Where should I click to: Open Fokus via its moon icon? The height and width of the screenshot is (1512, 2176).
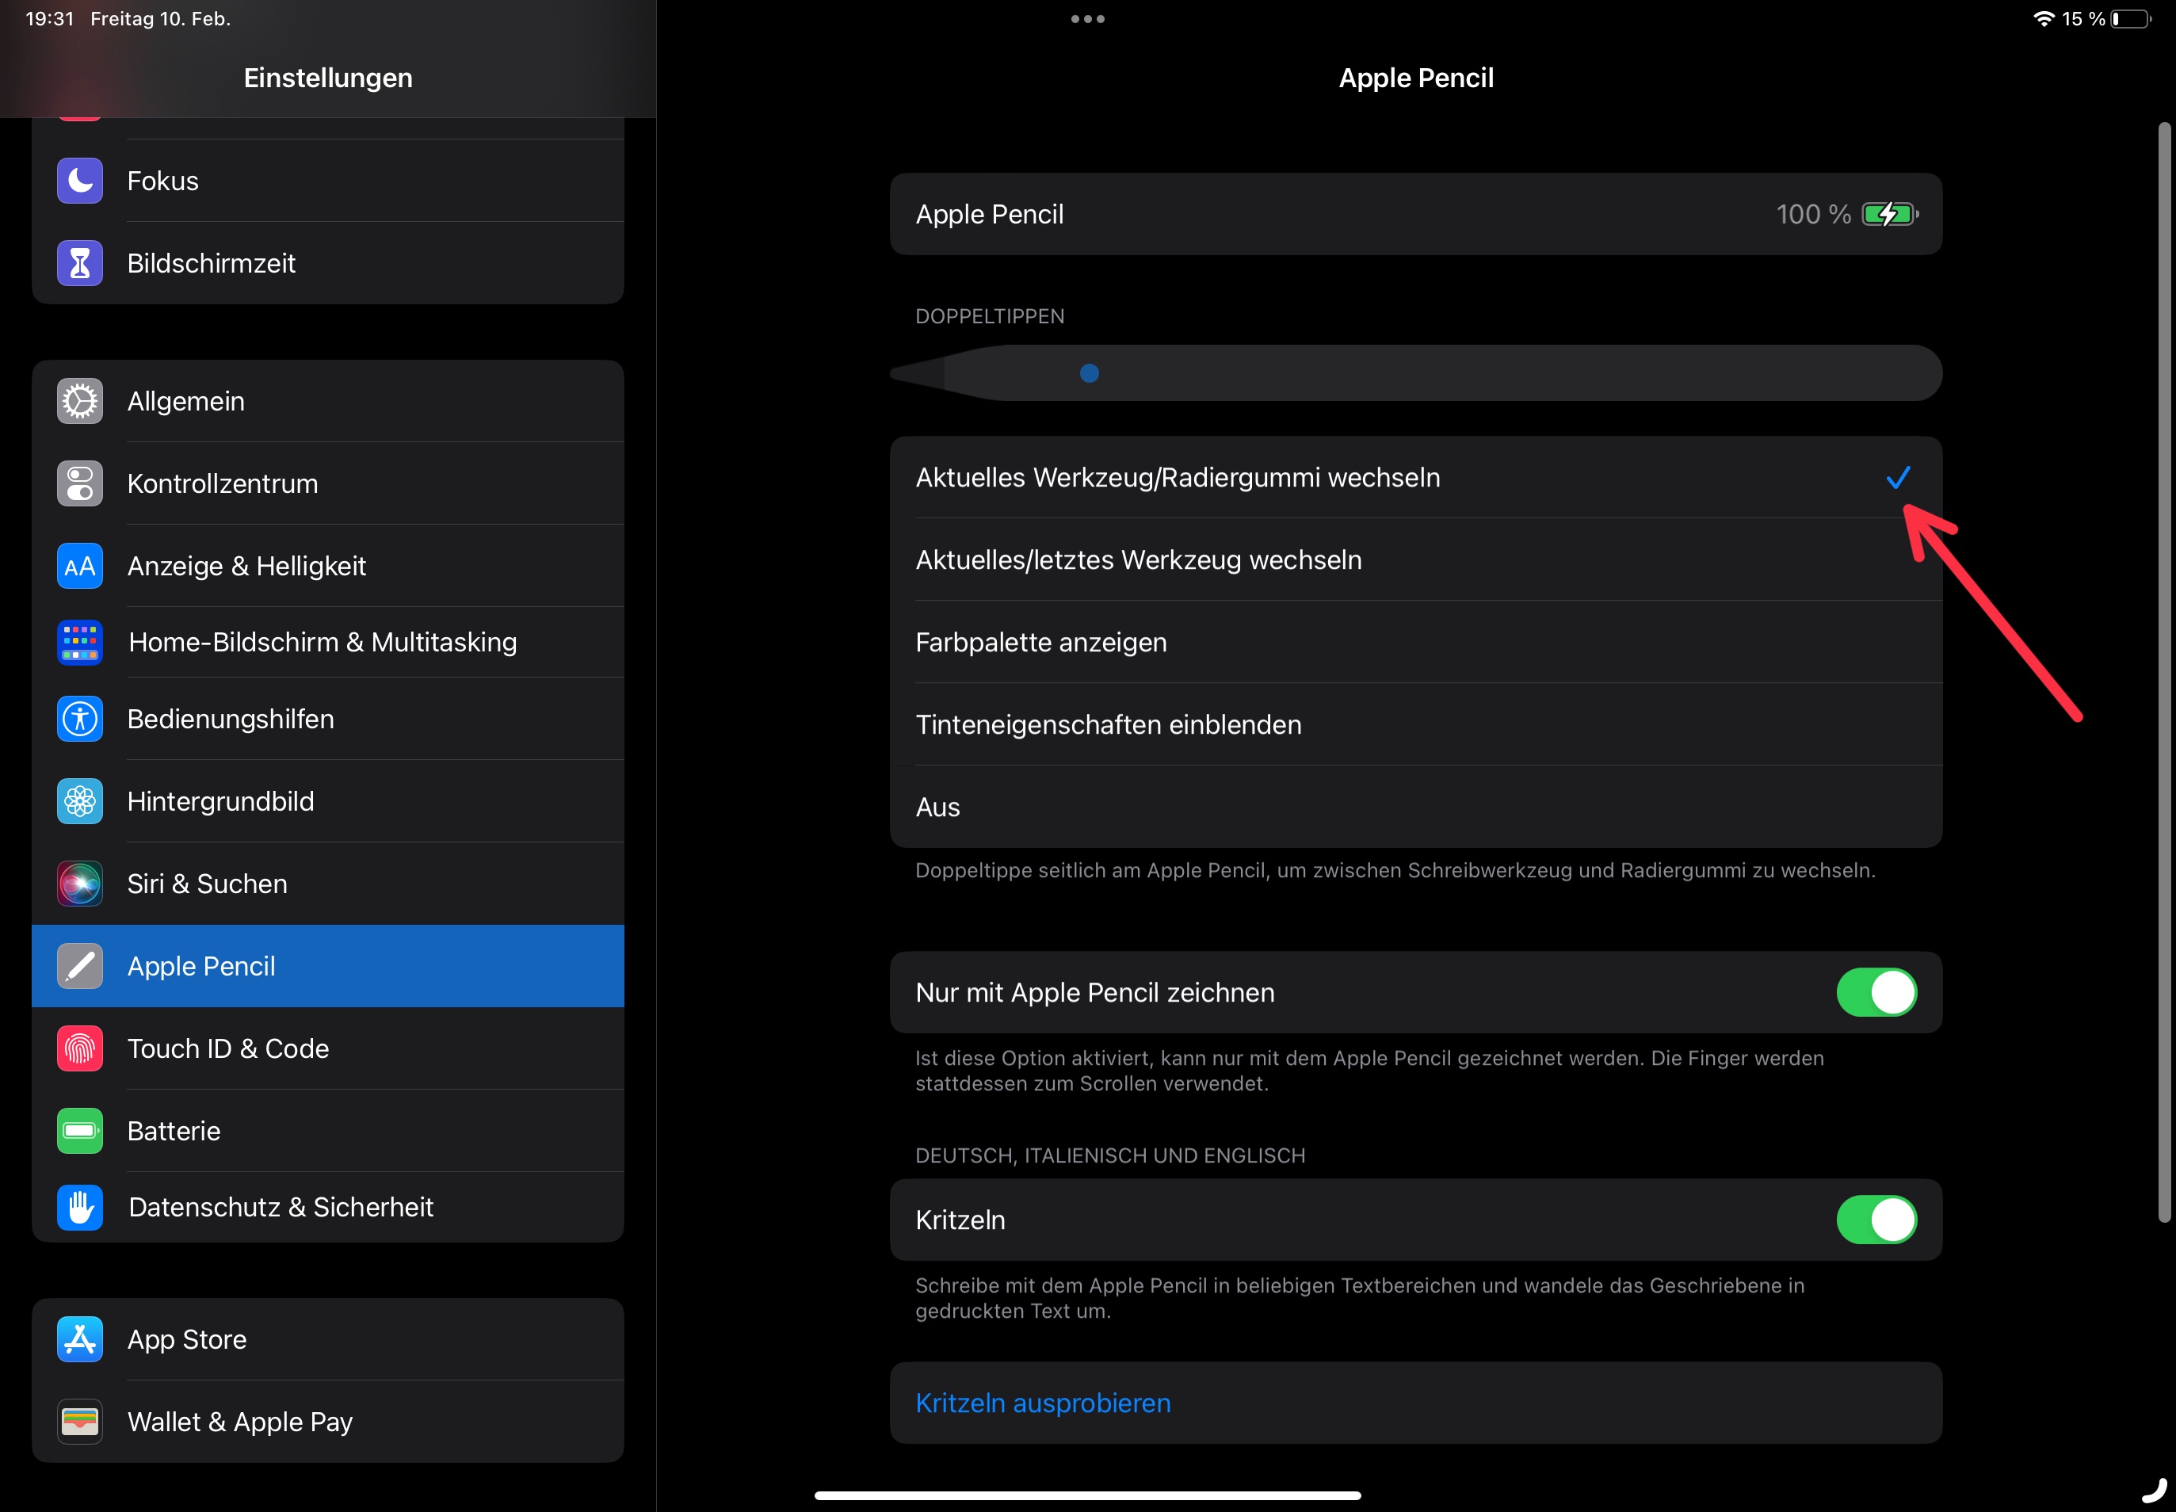[x=79, y=181]
